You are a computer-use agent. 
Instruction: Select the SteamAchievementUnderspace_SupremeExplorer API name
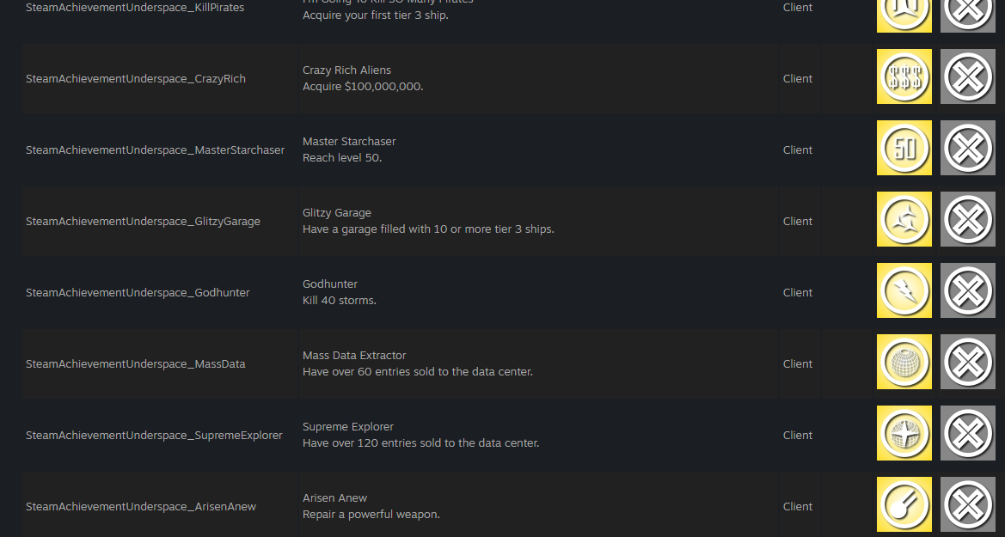154,435
